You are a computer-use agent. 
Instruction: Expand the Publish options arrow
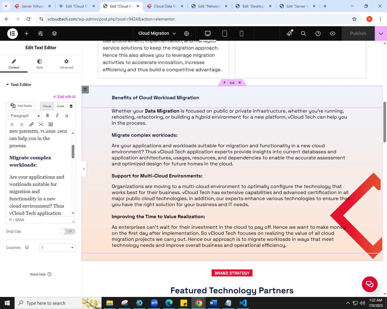[381, 33]
